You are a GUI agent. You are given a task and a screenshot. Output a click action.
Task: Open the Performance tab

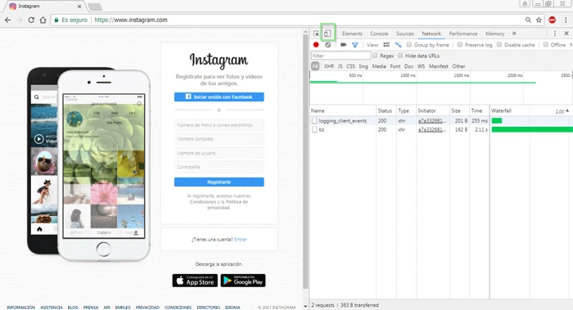tap(463, 34)
